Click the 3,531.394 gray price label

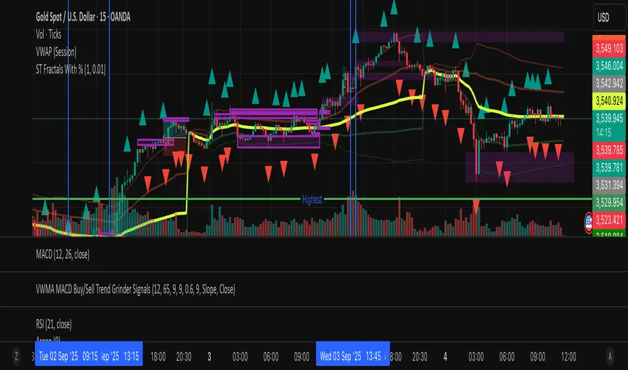click(x=608, y=185)
